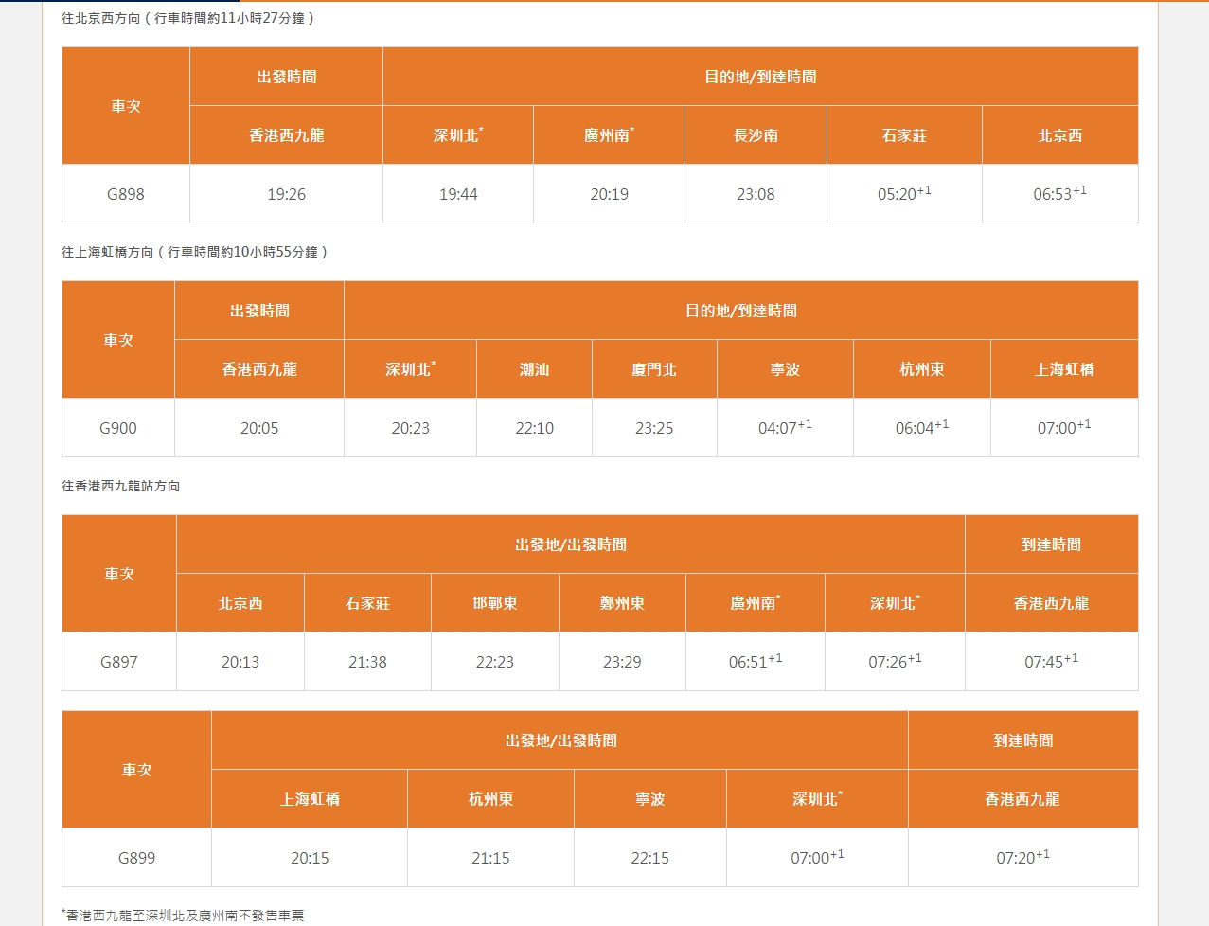Click the 07:45+1 arrival time of G897
Image resolution: width=1209 pixels, height=926 pixels.
(x=1051, y=662)
